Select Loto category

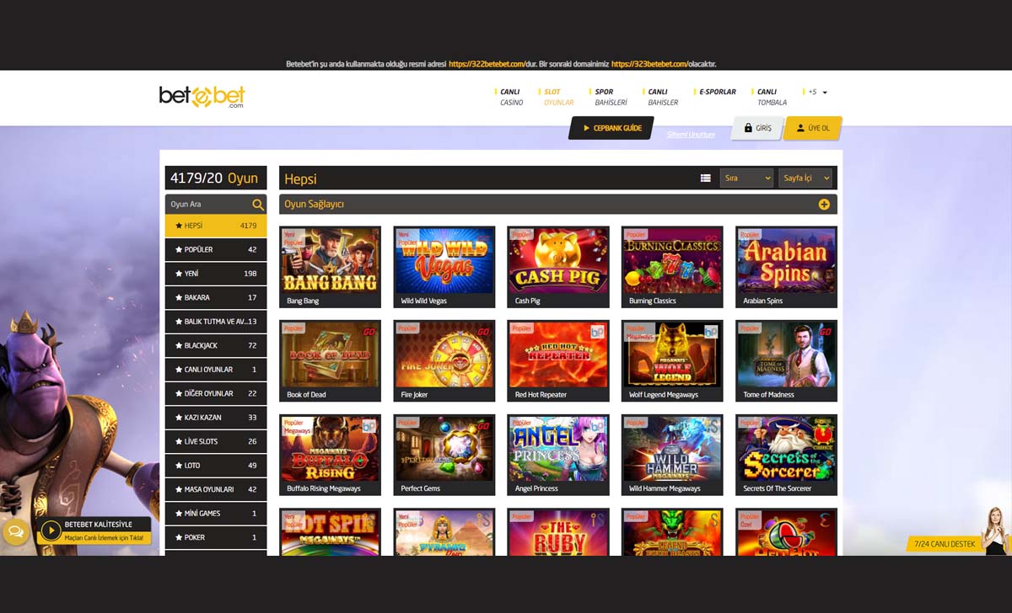pos(215,466)
